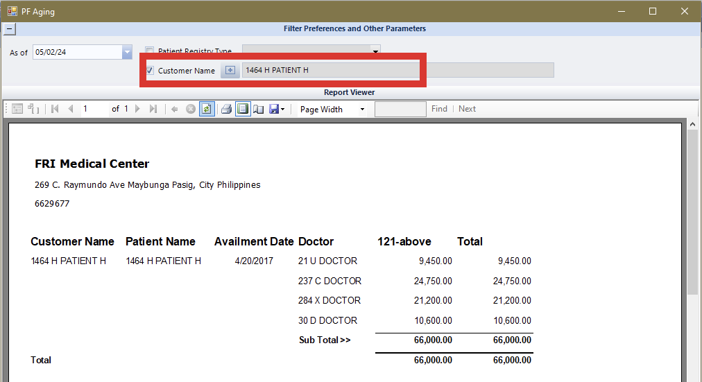
Task: Collapse the Filter Preferences panel
Action: pyautogui.click(x=9, y=29)
